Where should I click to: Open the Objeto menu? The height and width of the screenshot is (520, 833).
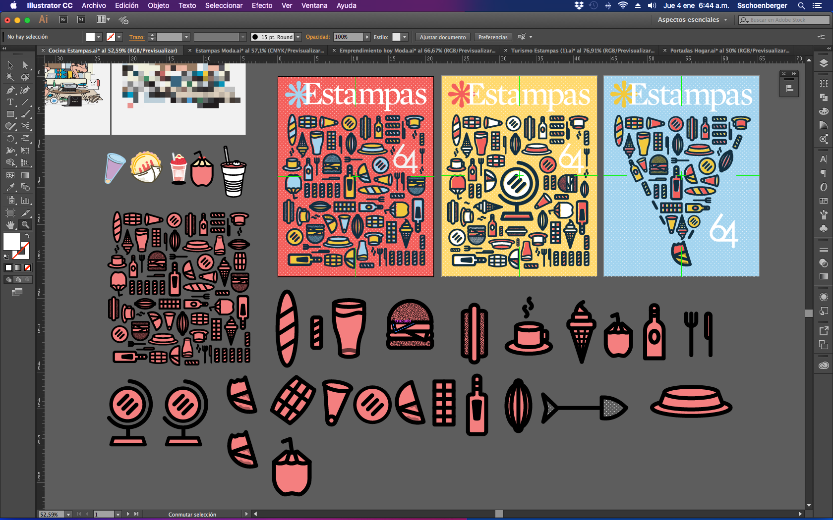pos(158,5)
